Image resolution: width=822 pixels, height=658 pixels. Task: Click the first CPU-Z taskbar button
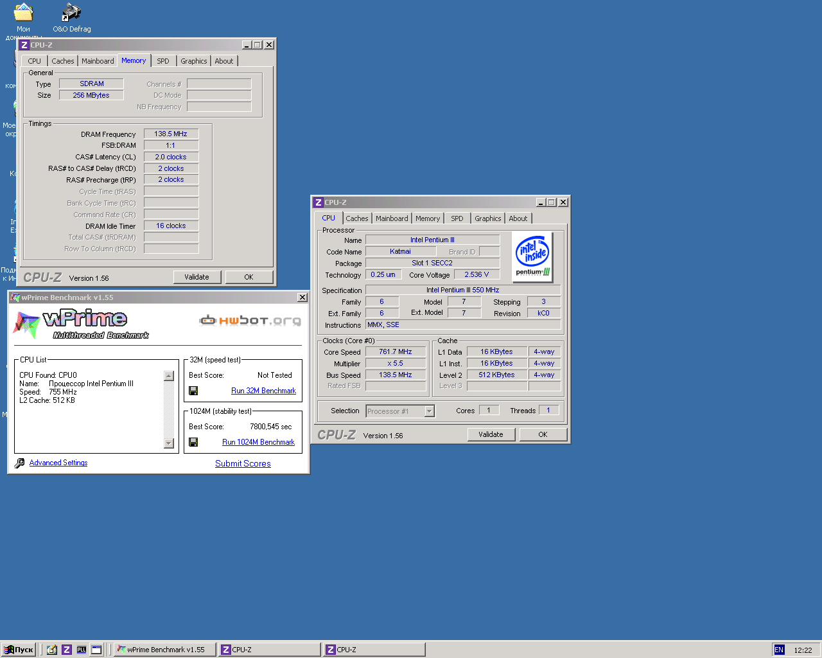pos(269,650)
